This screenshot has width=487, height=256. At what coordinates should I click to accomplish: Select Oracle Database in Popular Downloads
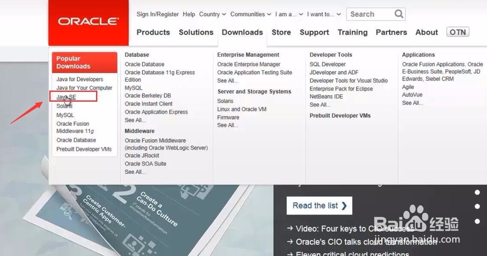click(x=76, y=140)
